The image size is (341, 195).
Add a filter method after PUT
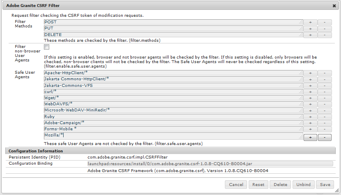pyautogui.click(x=310, y=29)
